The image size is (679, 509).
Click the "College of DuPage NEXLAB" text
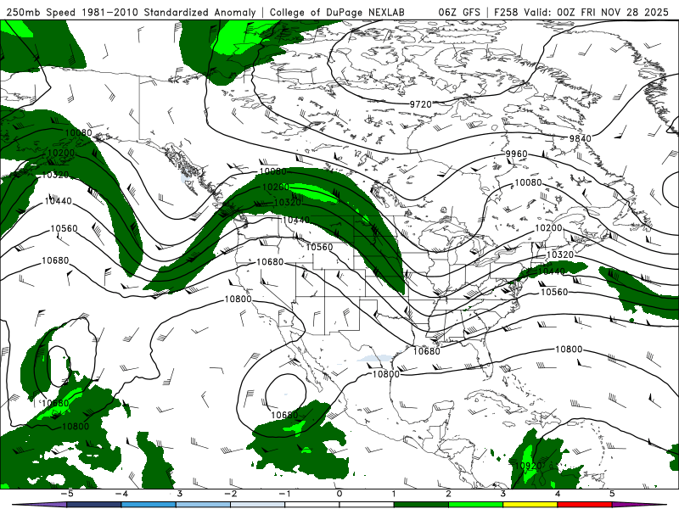click(337, 12)
